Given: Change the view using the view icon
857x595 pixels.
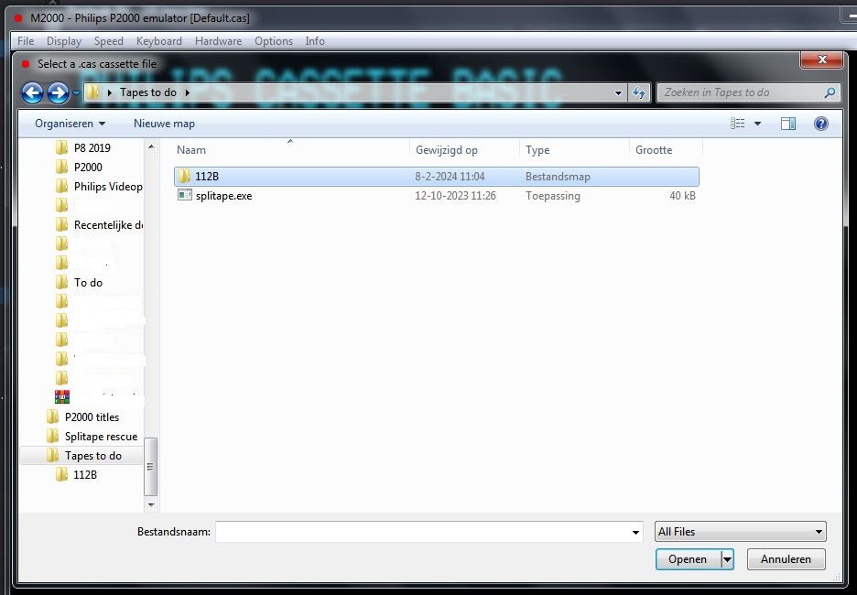Looking at the screenshot, I should click(738, 124).
